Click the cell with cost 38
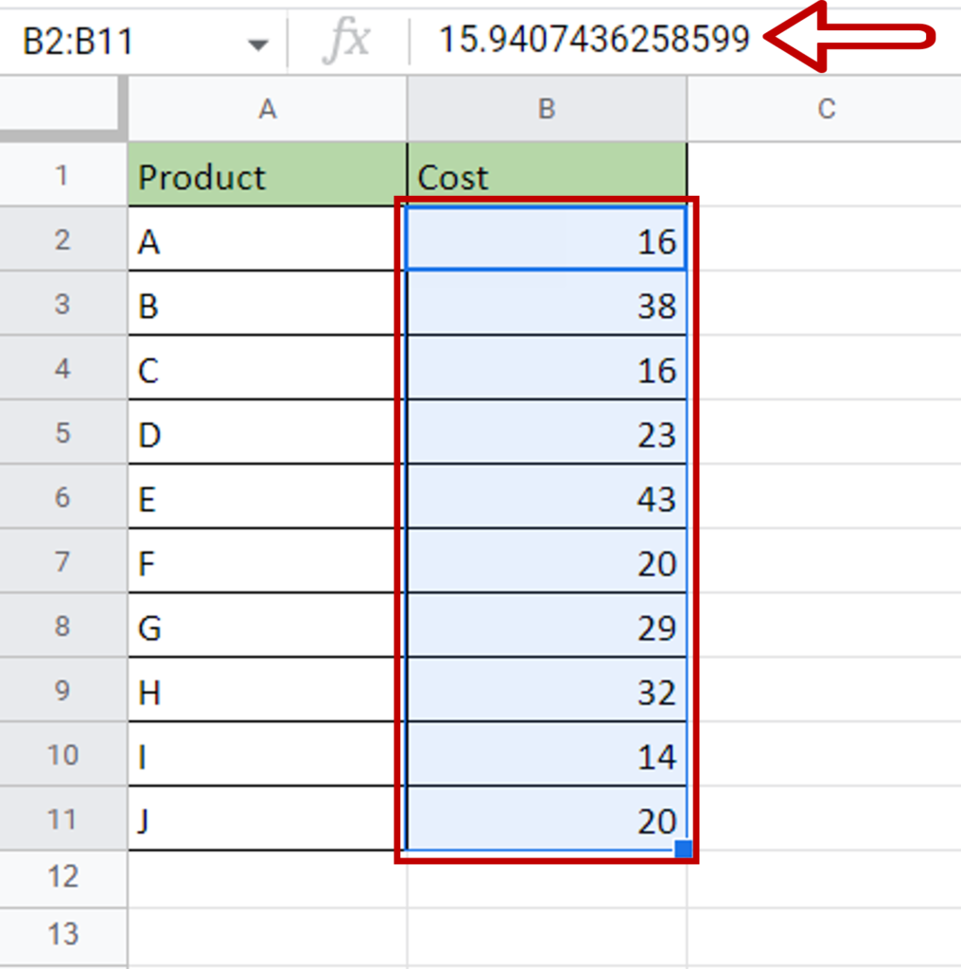 click(547, 306)
